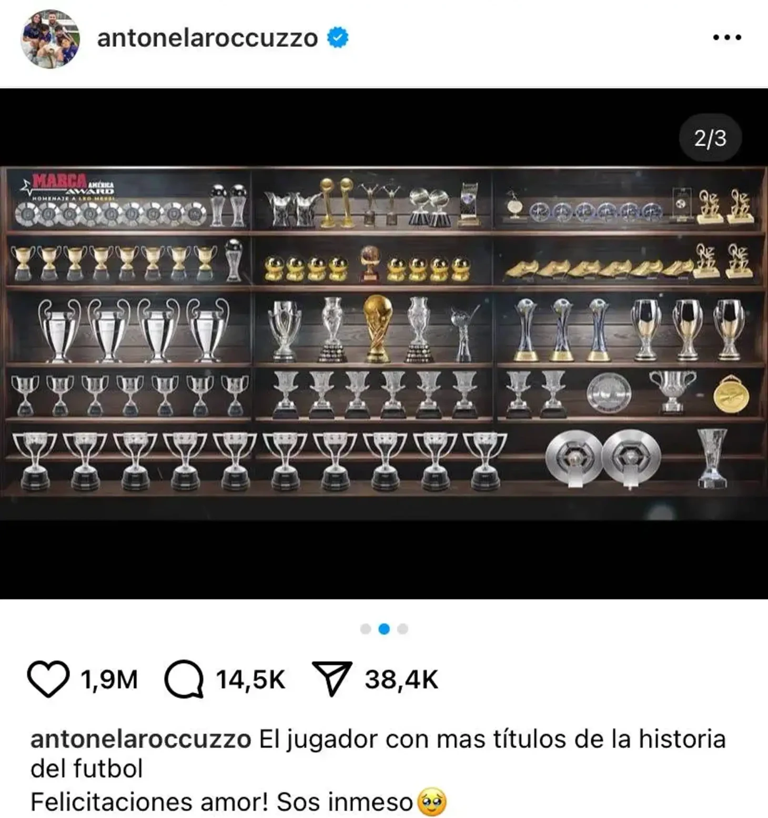The width and height of the screenshot is (768, 818).
Task: Open antonelaroccuzzo's profile picture
Action: [x=50, y=39]
